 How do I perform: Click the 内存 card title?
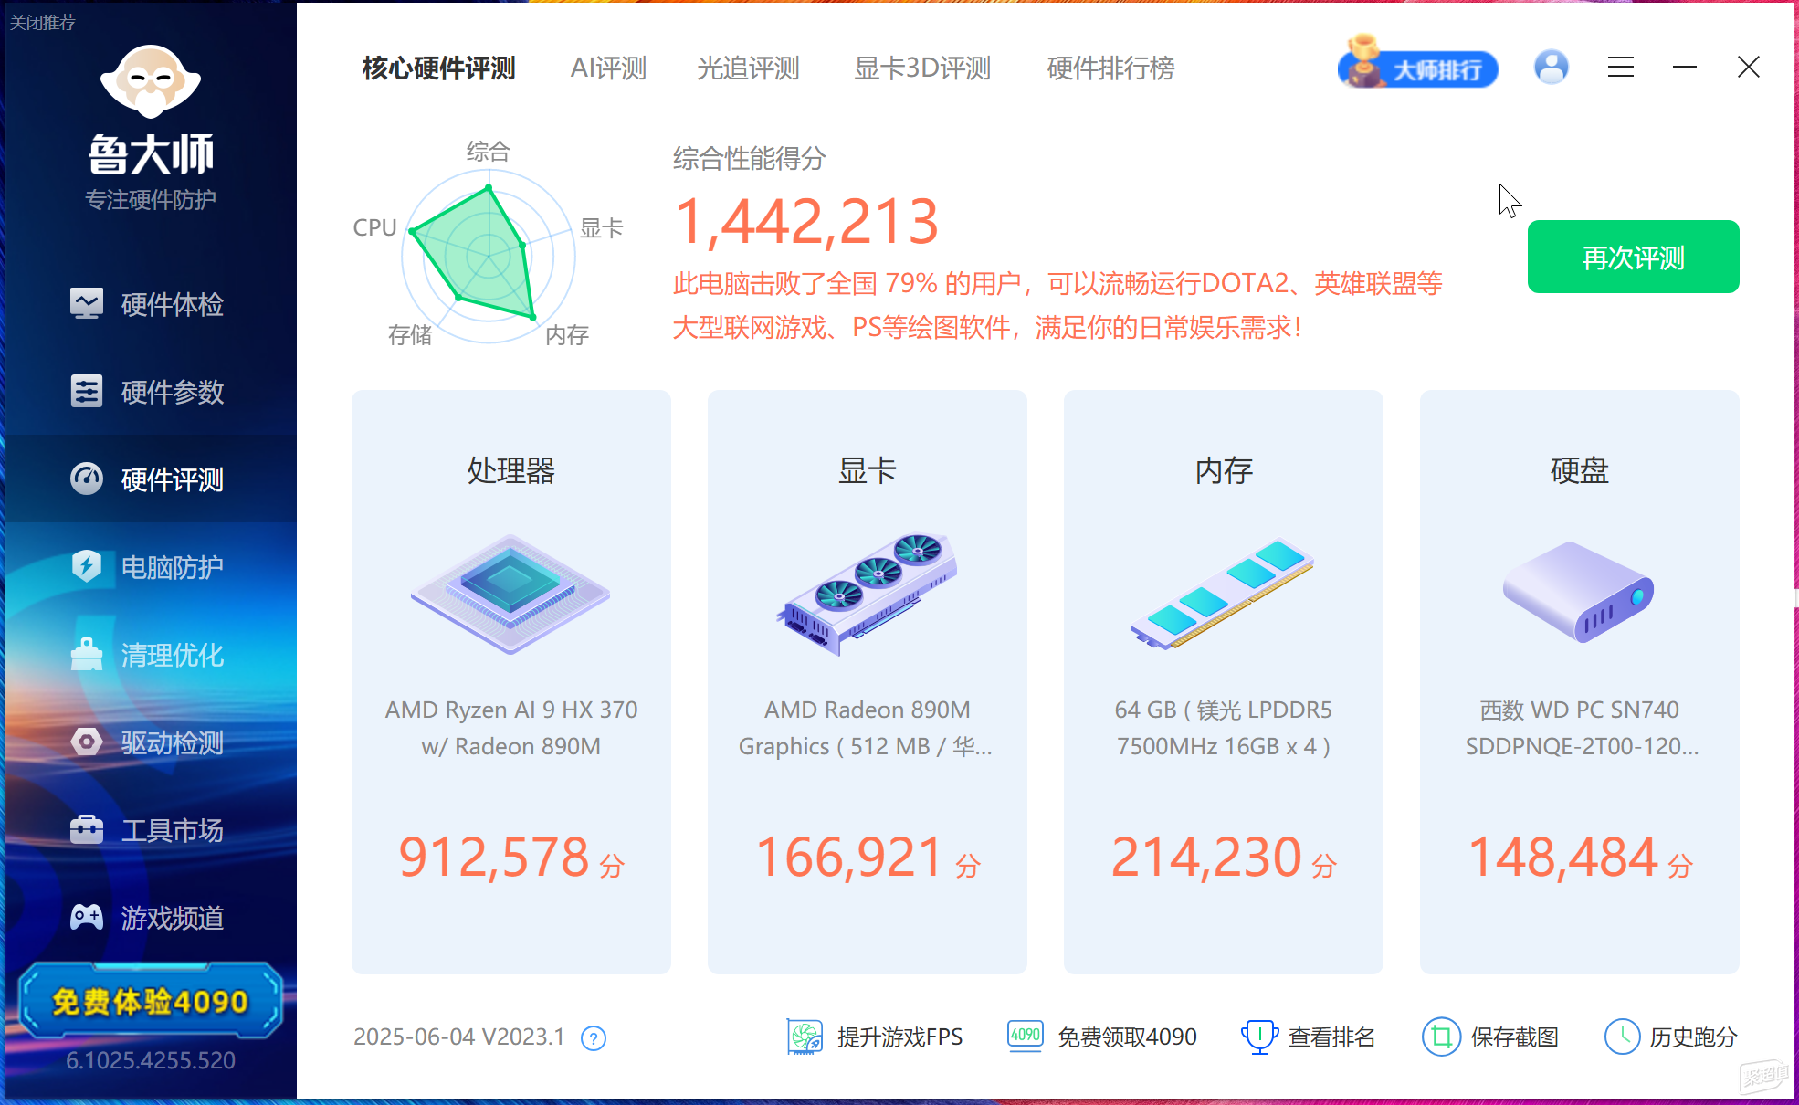(1224, 470)
